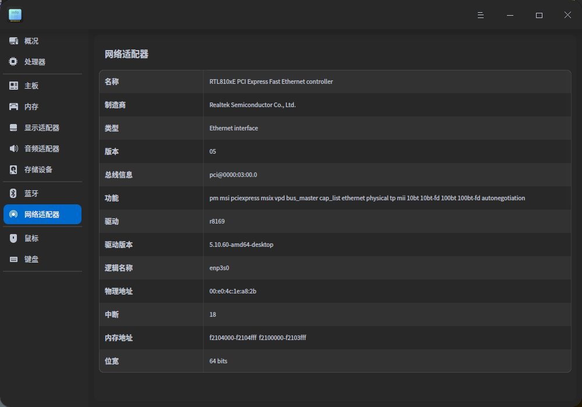Select the 蓝牙 Bluetooth icon
Viewport: 582px width, 407px height.
pyautogui.click(x=13, y=193)
